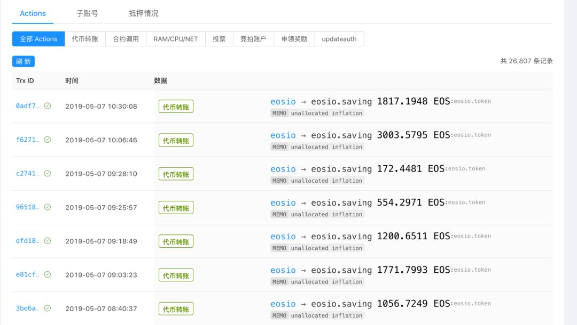
Task: Click the 代币转账 tag in the 09:28:10 row
Action: click(176, 174)
